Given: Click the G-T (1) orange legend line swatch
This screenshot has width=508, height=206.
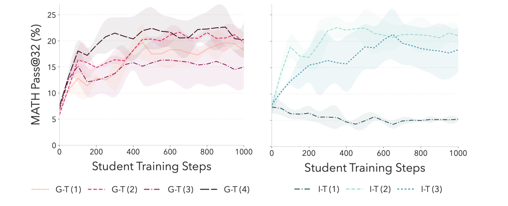Looking at the screenshot, I should 41,190.
